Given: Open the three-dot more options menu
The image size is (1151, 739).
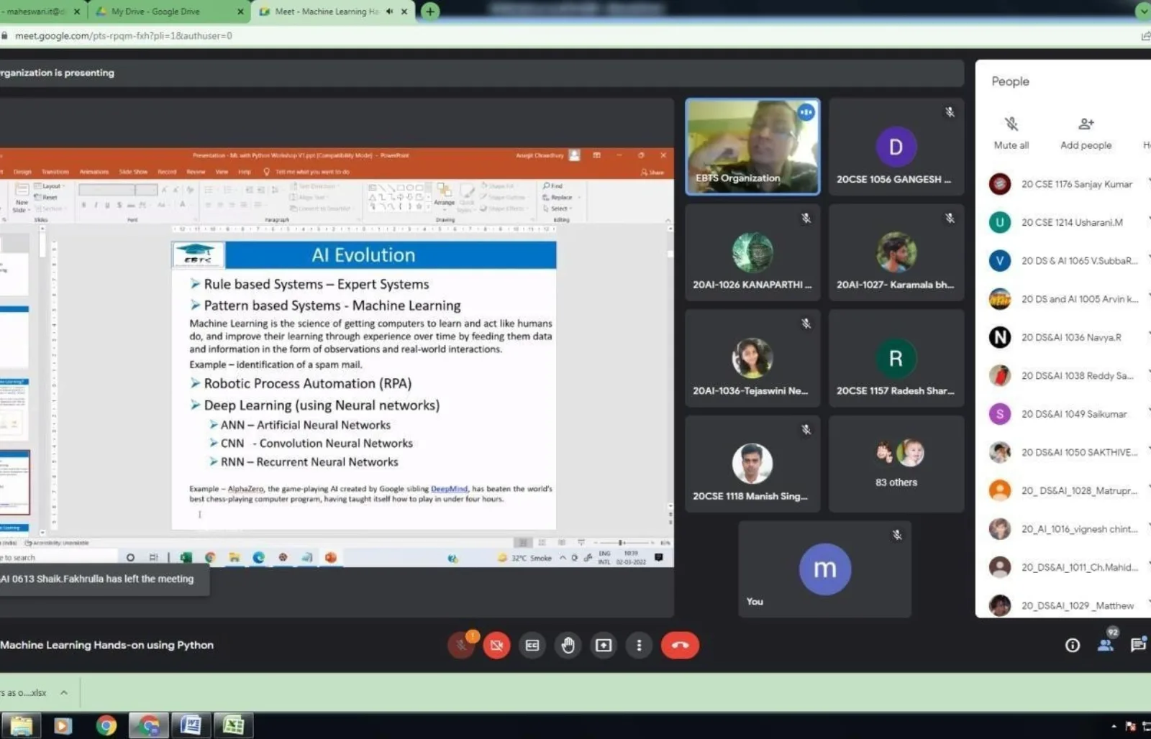Looking at the screenshot, I should (639, 646).
